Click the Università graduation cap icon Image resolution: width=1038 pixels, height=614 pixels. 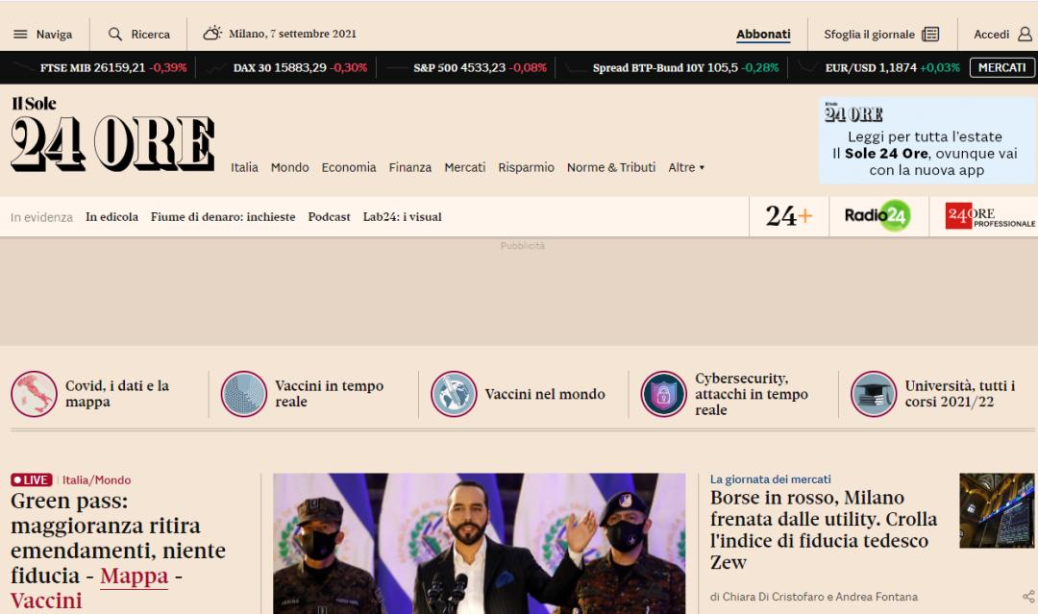873,394
